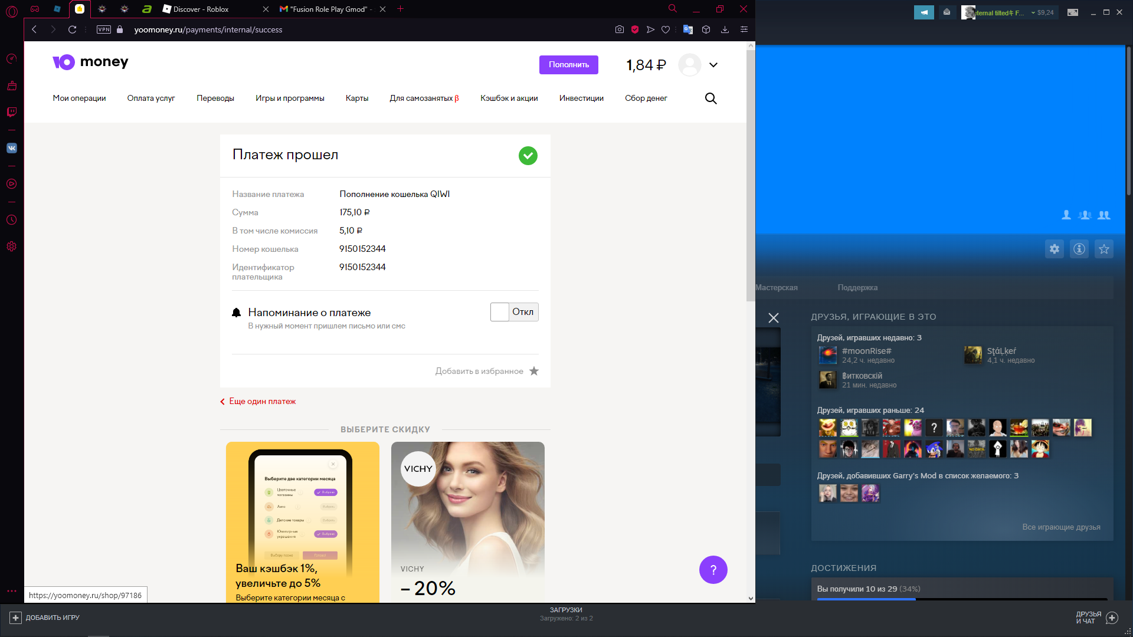Screen dimensions: 1133x637
Task: Open Steam inbox envelope icon
Action: point(947,12)
